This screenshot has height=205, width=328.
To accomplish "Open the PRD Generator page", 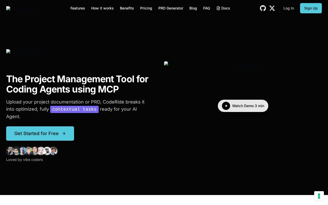I will tap(171, 8).
